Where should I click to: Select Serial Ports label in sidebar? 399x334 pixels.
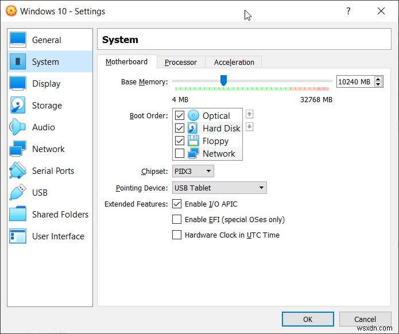point(53,171)
